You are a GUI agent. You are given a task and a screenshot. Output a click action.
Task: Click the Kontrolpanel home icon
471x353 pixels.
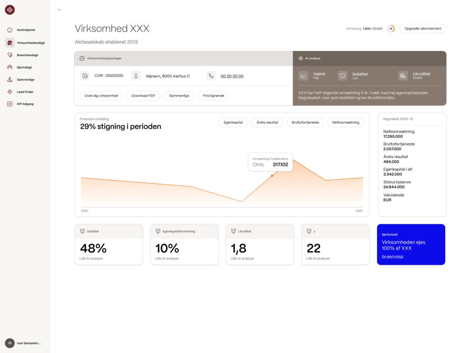10,30
